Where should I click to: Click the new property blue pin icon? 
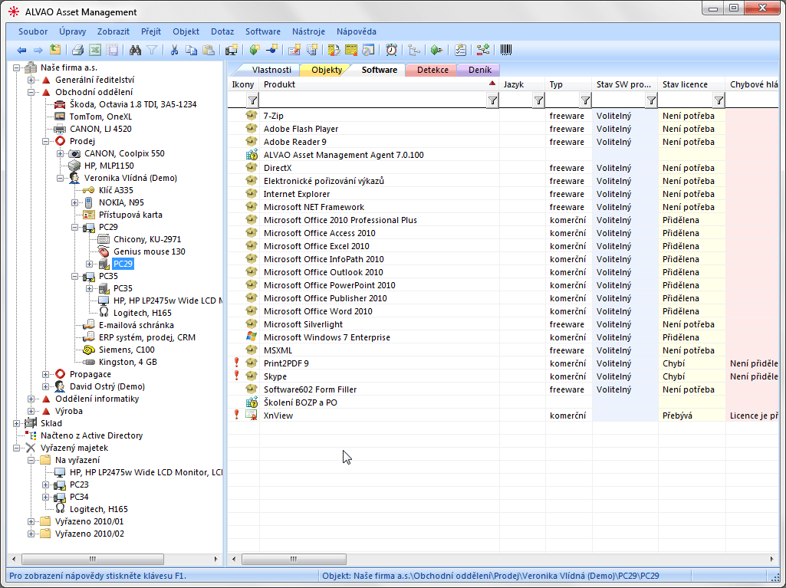coord(272,50)
